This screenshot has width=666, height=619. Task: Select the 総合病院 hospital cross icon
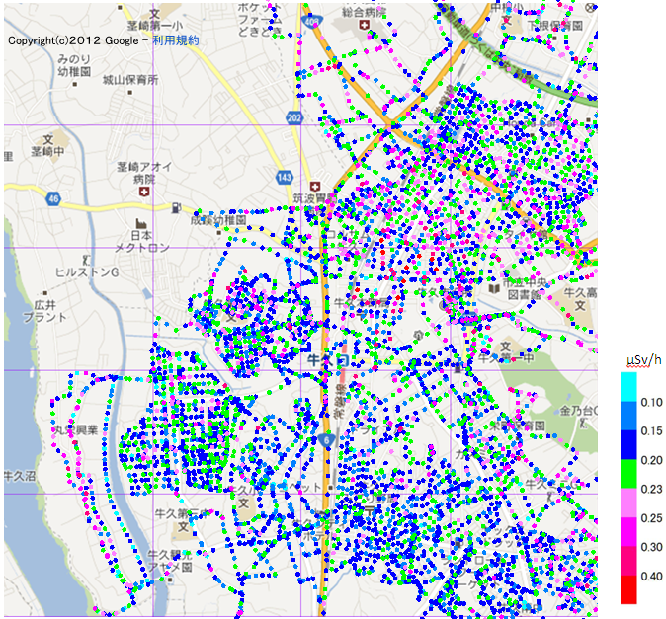click(x=364, y=25)
